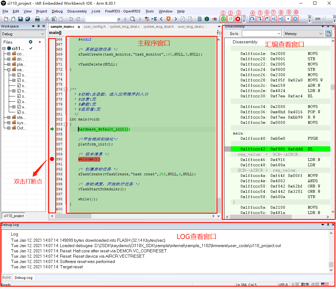
Task: Click the Make & Restart Debugger icon
Action: click(223, 19)
